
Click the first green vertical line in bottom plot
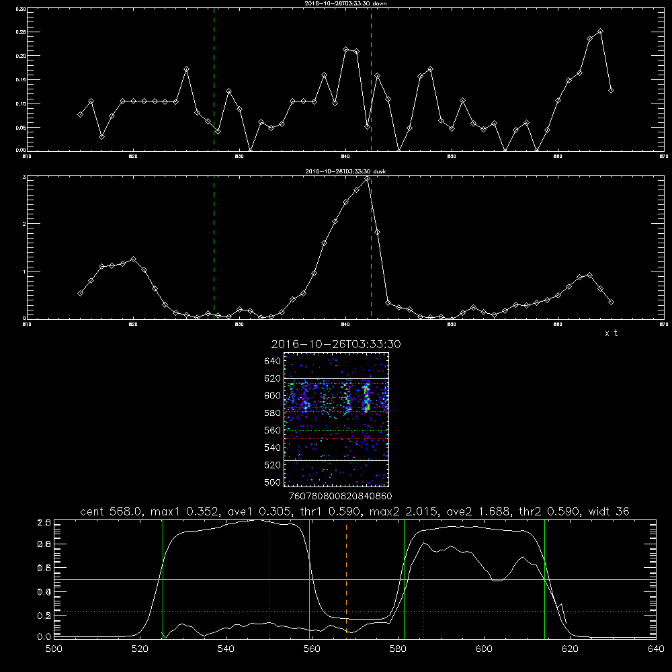point(163,579)
